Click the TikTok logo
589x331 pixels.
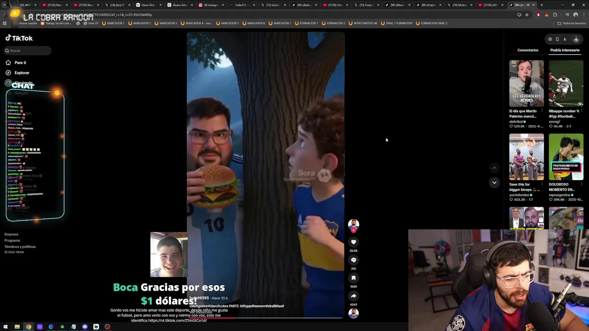pos(19,38)
